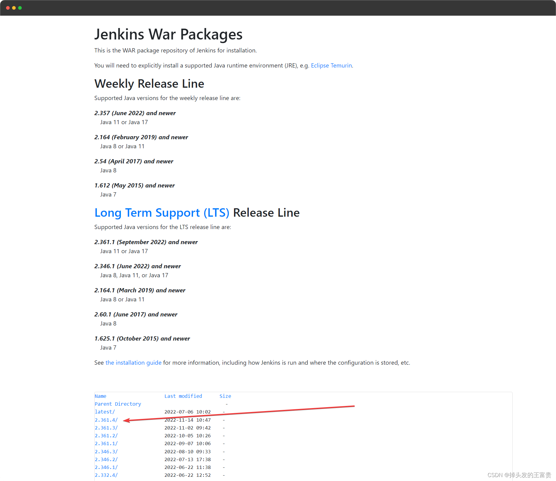Open the installation guide link

(x=134, y=363)
